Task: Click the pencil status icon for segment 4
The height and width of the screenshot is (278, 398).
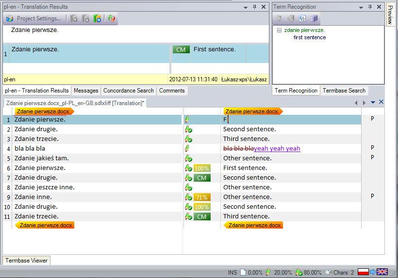Action: tap(187, 148)
